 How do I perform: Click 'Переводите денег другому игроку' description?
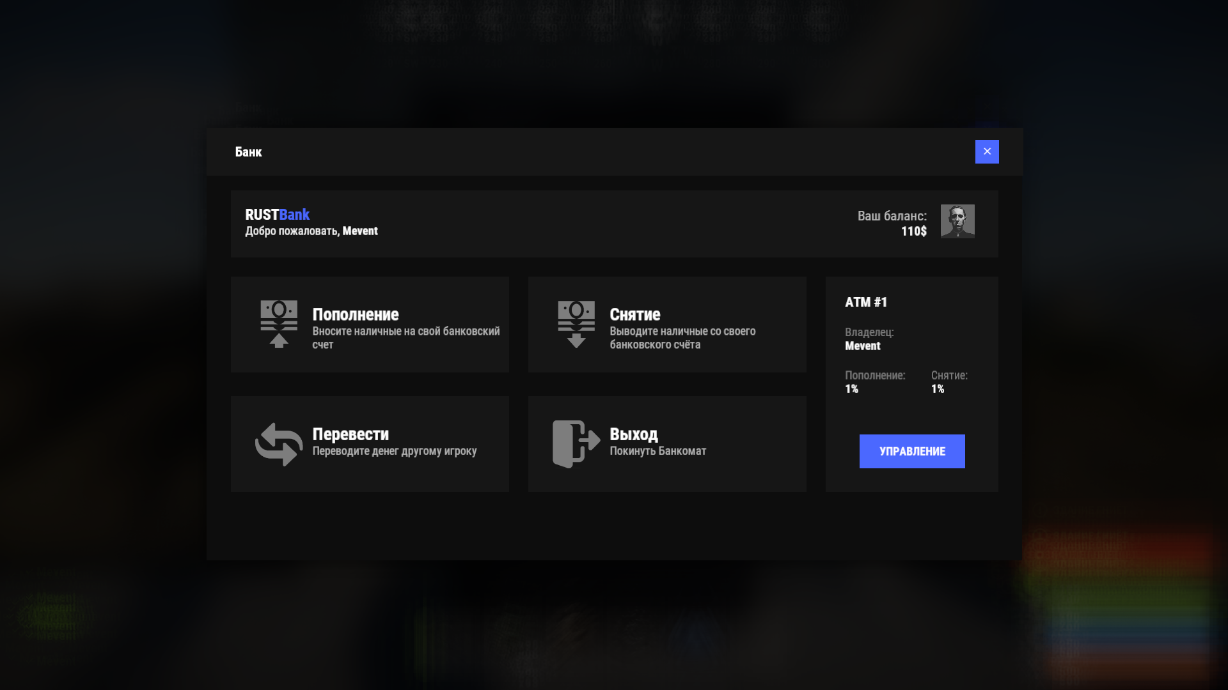[394, 451]
